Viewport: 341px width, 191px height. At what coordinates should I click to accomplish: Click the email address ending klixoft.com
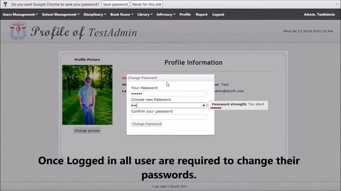[x=229, y=91]
